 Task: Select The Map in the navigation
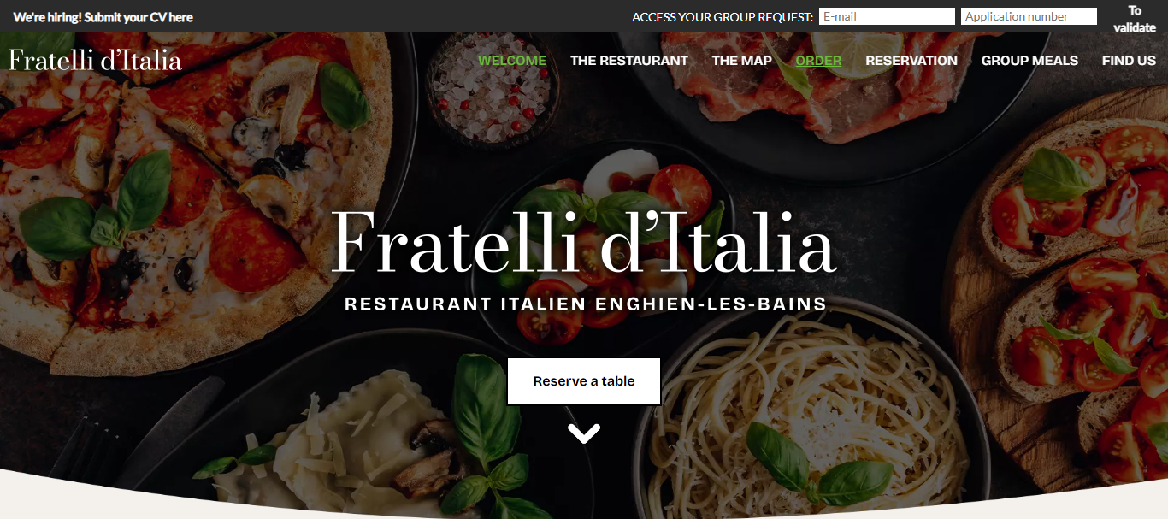coord(741,61)
